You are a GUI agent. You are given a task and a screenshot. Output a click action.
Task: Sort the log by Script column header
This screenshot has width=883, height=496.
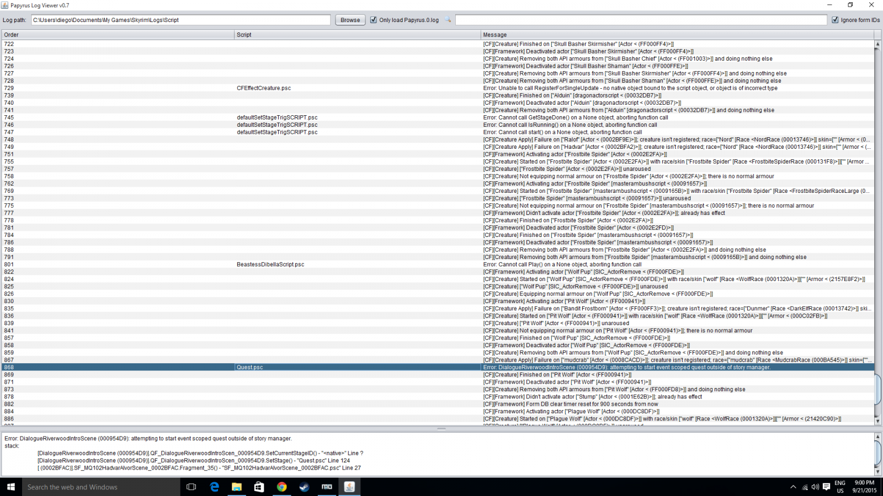(x=357, y=35)
